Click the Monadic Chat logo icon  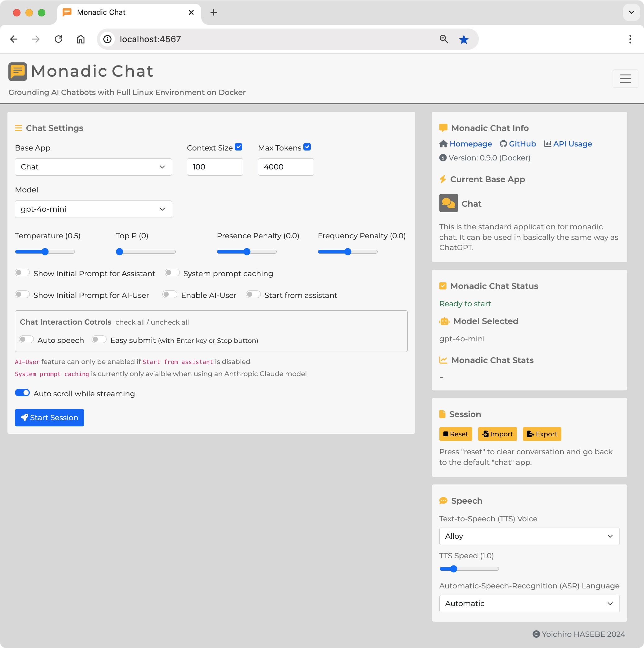[x=17, y=71]
